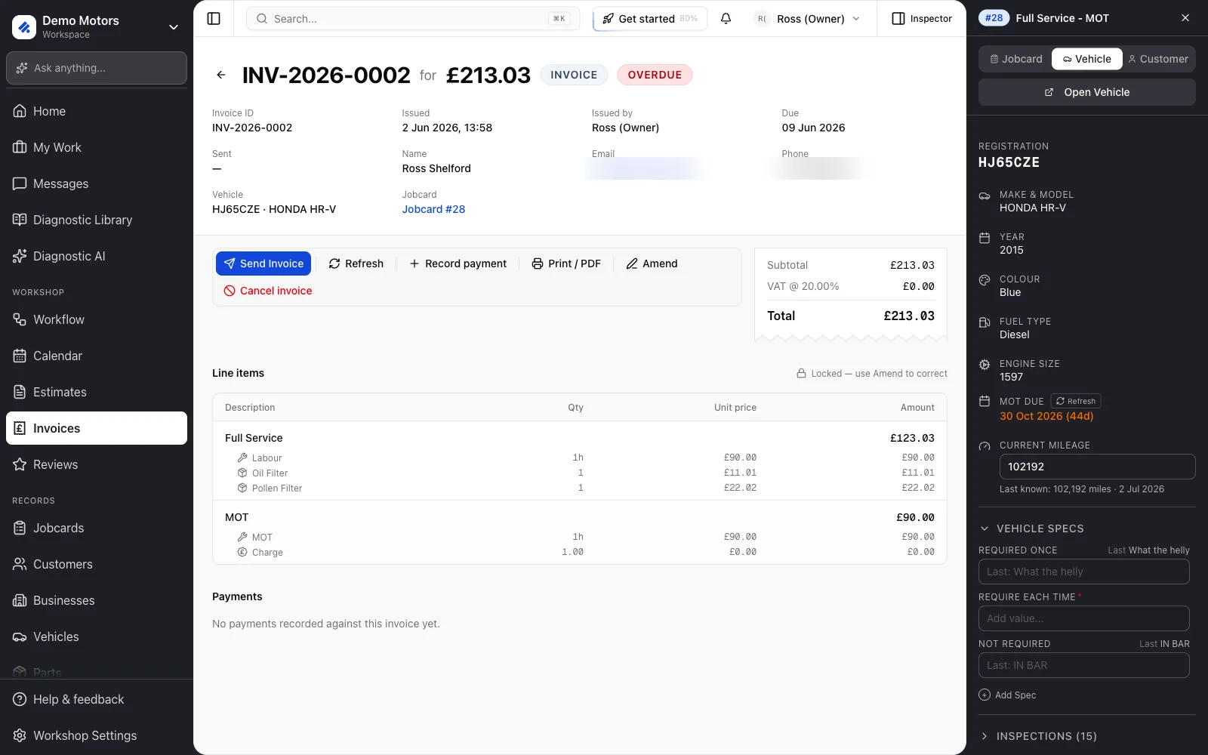
Task: Open the Vehicles records
Action: (97, 636)
